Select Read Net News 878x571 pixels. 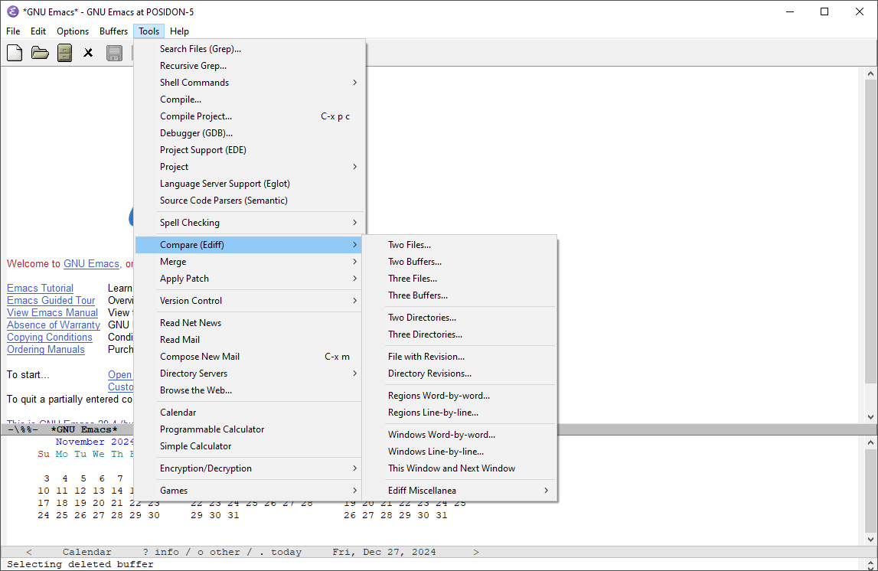(x=250, y=322)
